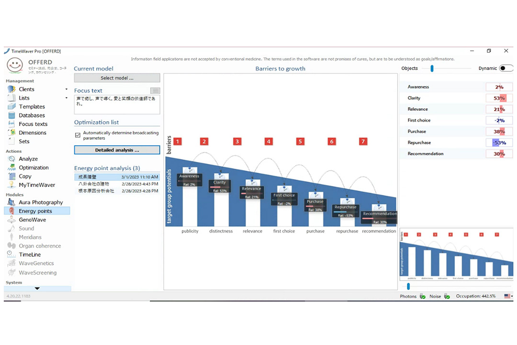Click the GenoWave module icon
517x345 pixels.
11,219
